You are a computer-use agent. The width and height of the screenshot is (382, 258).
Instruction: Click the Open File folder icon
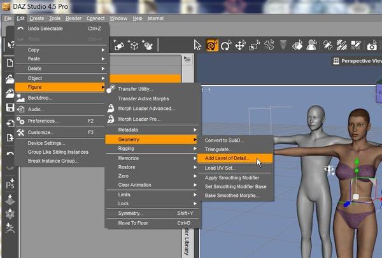point(10,79)
